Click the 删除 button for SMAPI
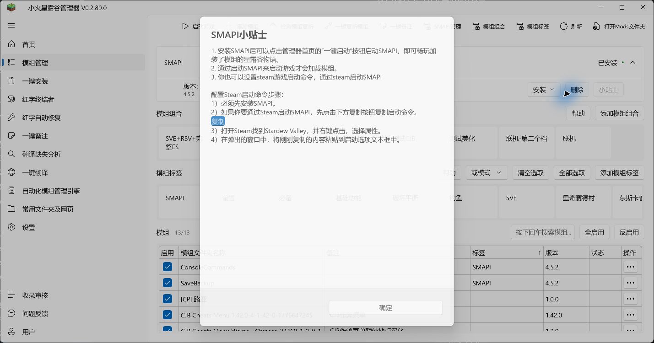The width and height of the screenshot is (654, 343). (577, 90)
